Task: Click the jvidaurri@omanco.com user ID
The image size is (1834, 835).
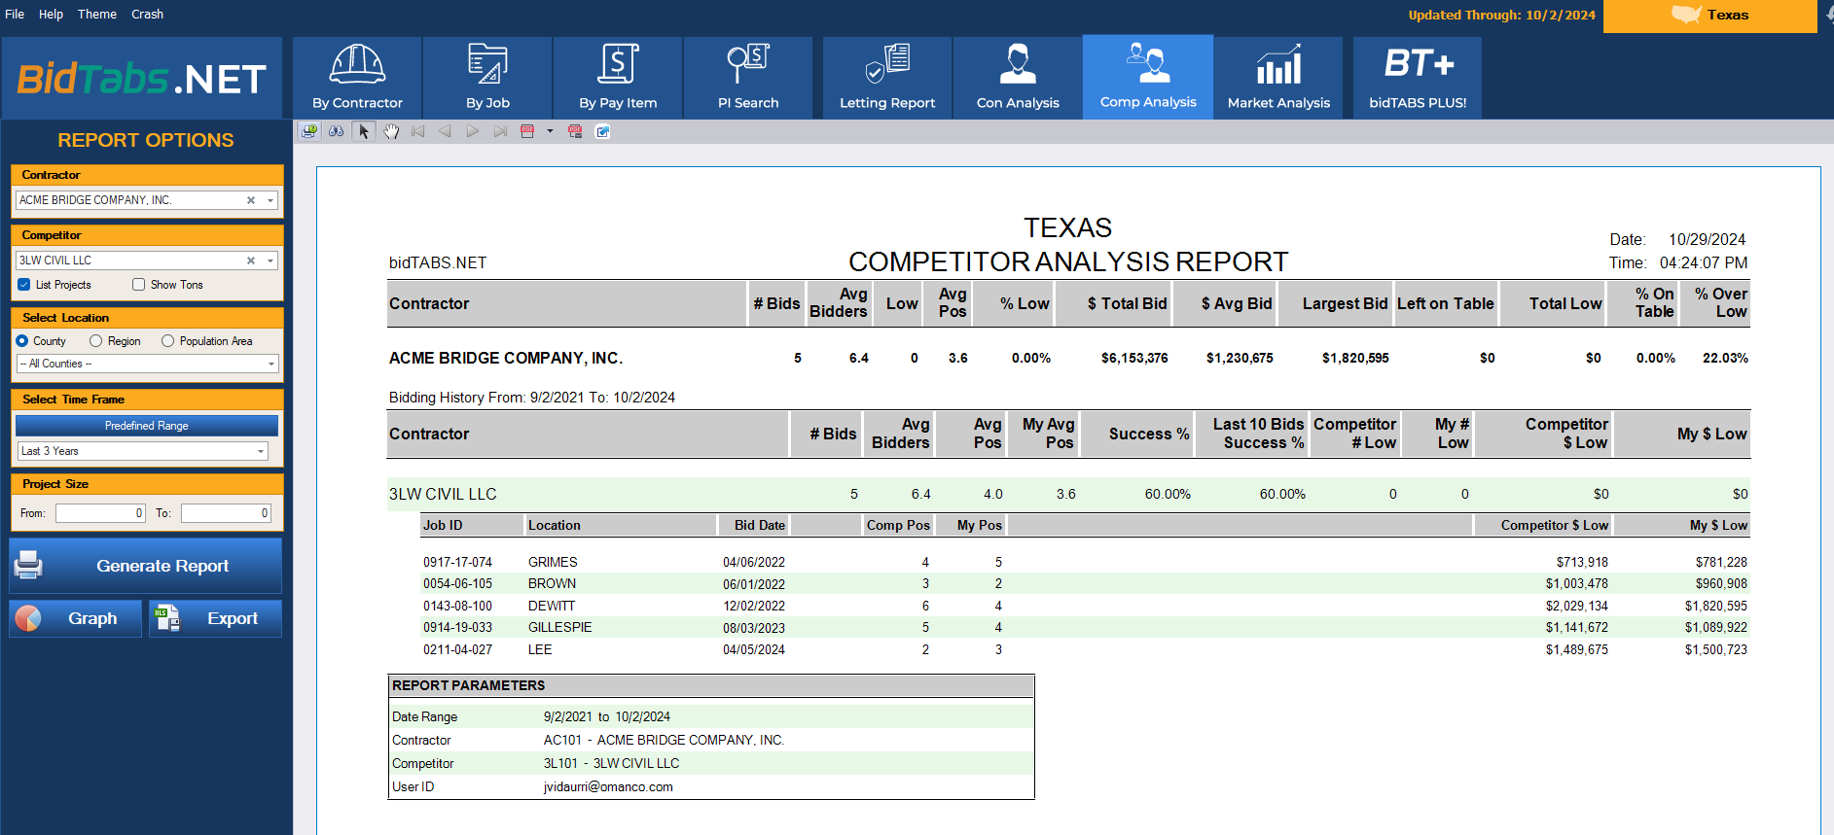Action: (x=608, y=787)
